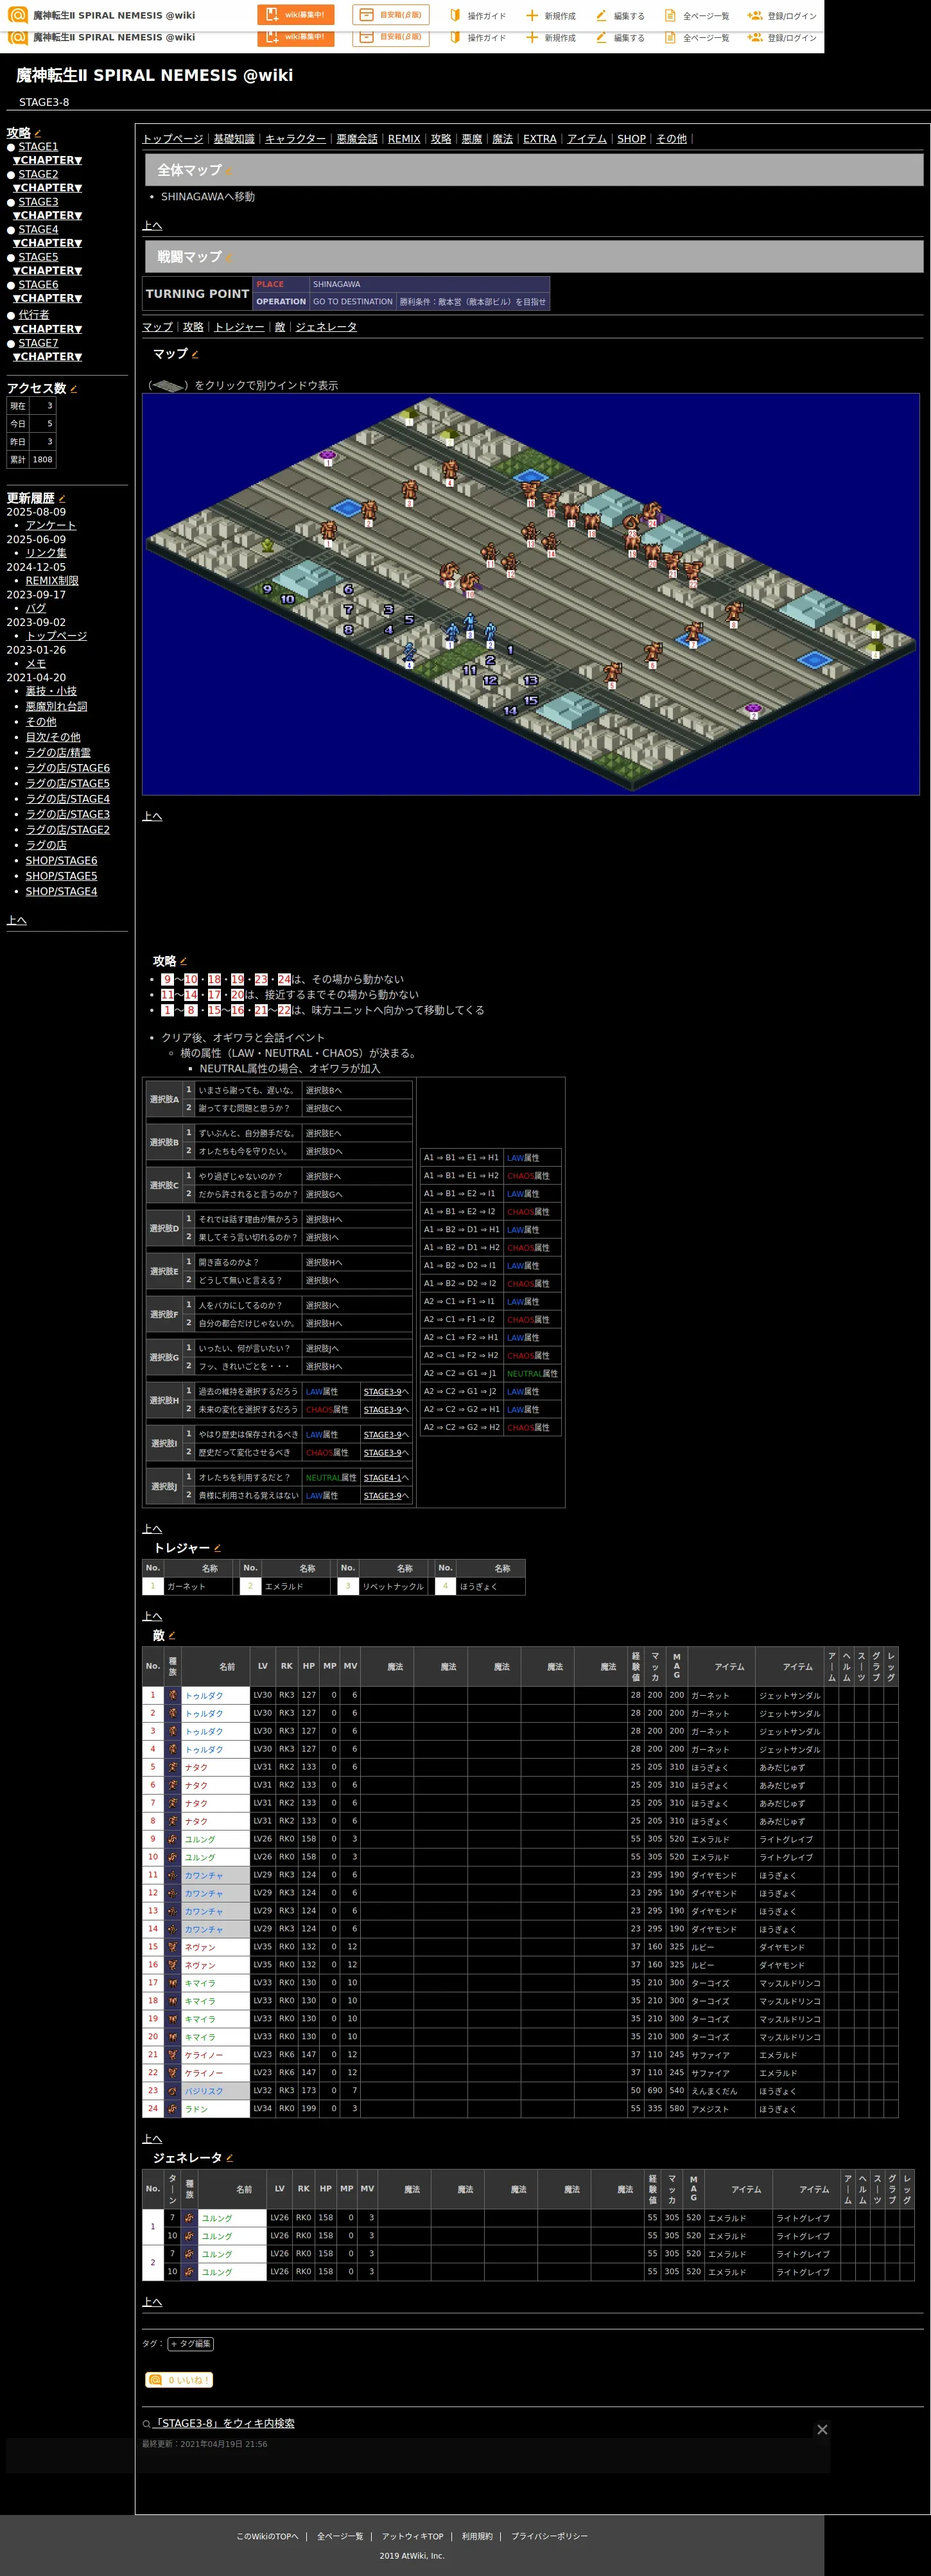Click the + タグ編集 button

[x=190, y=2344]
